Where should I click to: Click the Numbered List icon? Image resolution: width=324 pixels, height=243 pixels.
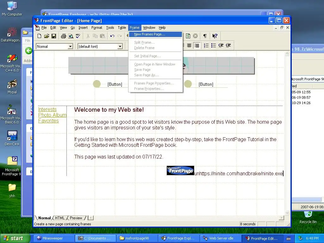pyautogui.click(x=206, y=46)
